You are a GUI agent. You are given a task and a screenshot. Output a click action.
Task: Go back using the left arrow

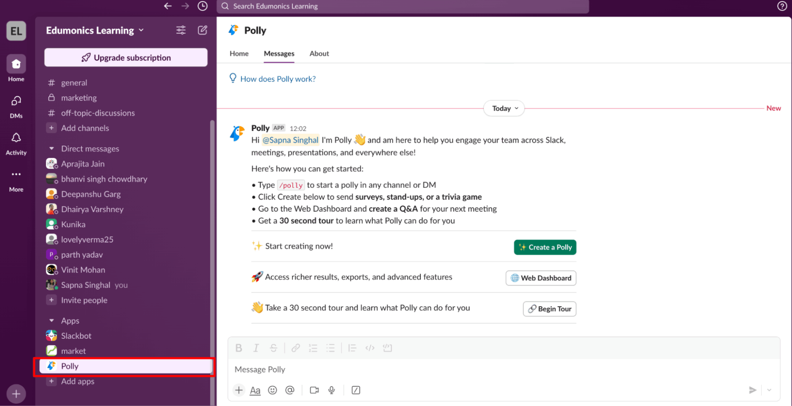(167, 6)
